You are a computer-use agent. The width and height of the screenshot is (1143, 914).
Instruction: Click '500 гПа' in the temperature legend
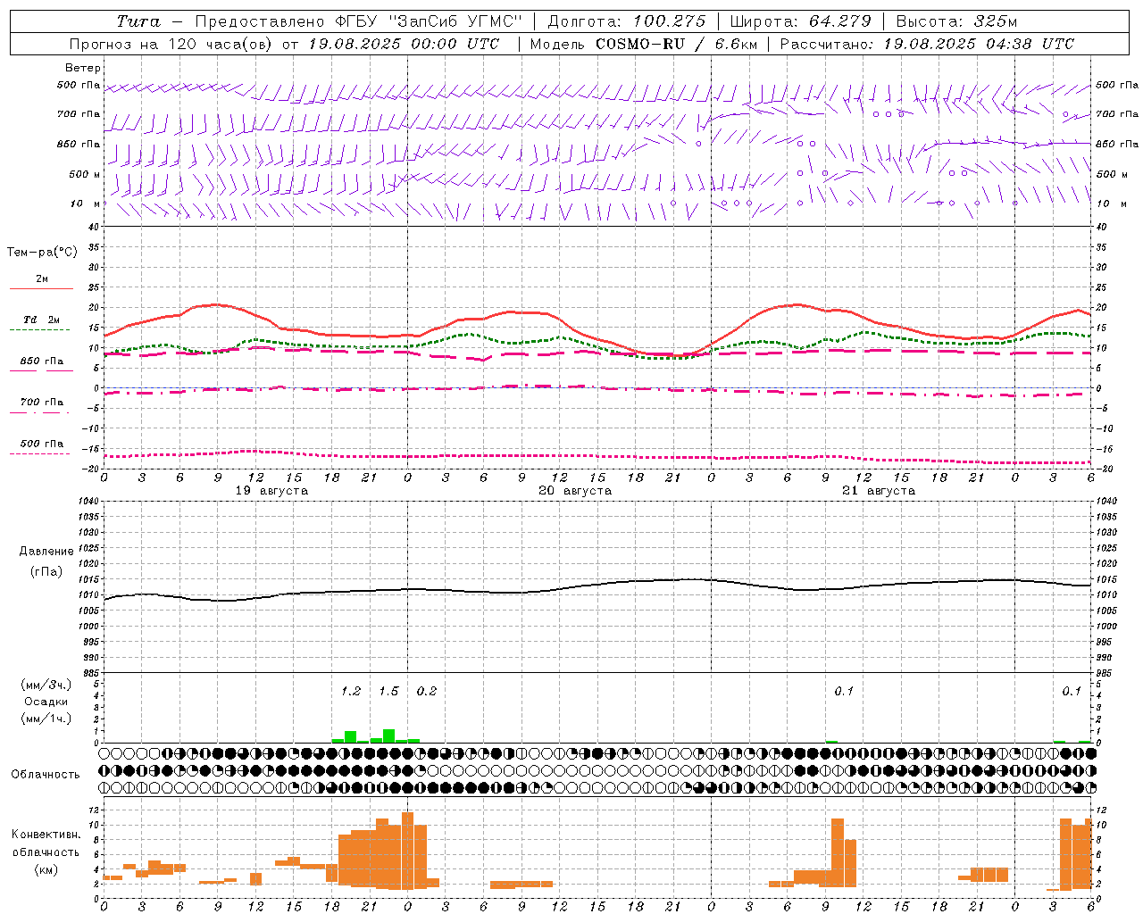coord(42,444)
